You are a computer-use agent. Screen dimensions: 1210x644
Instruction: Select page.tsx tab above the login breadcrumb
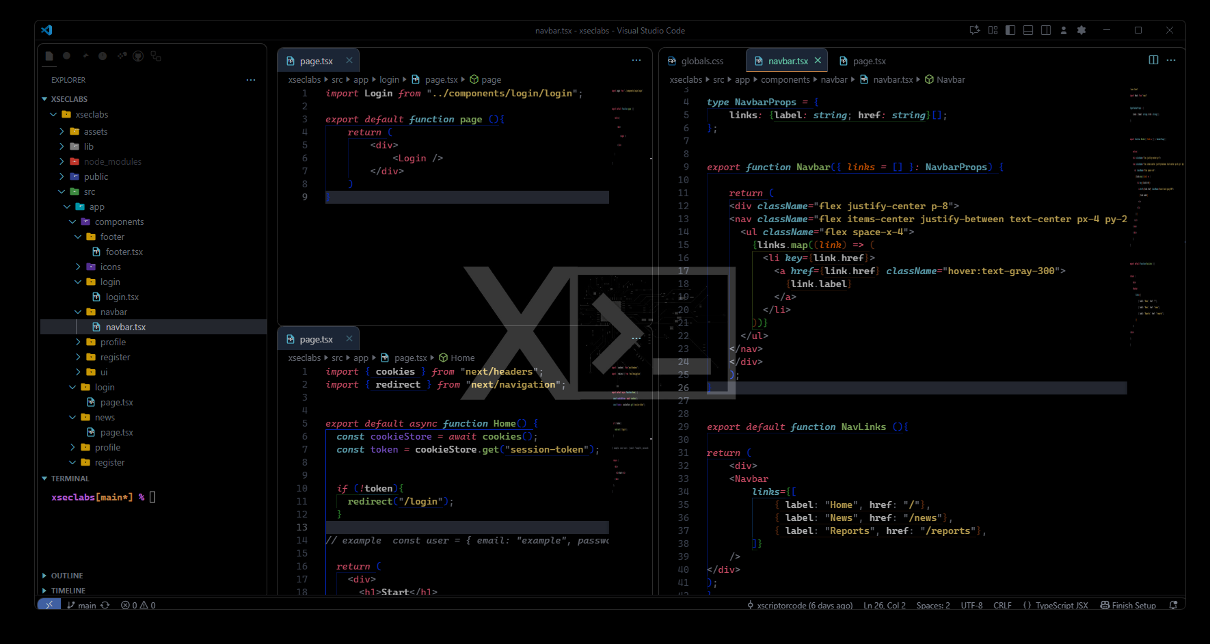pos(318,61)
